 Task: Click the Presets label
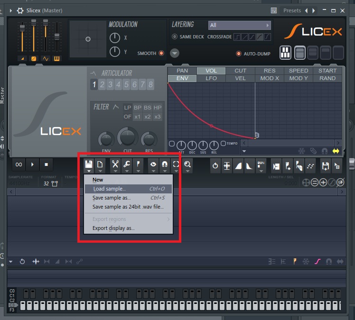(292, 10)
